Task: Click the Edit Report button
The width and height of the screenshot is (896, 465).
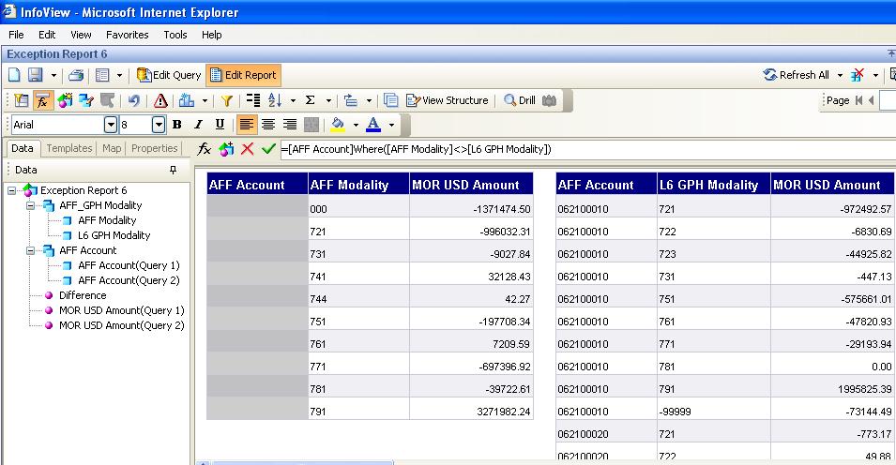Action: pos(243,75)
